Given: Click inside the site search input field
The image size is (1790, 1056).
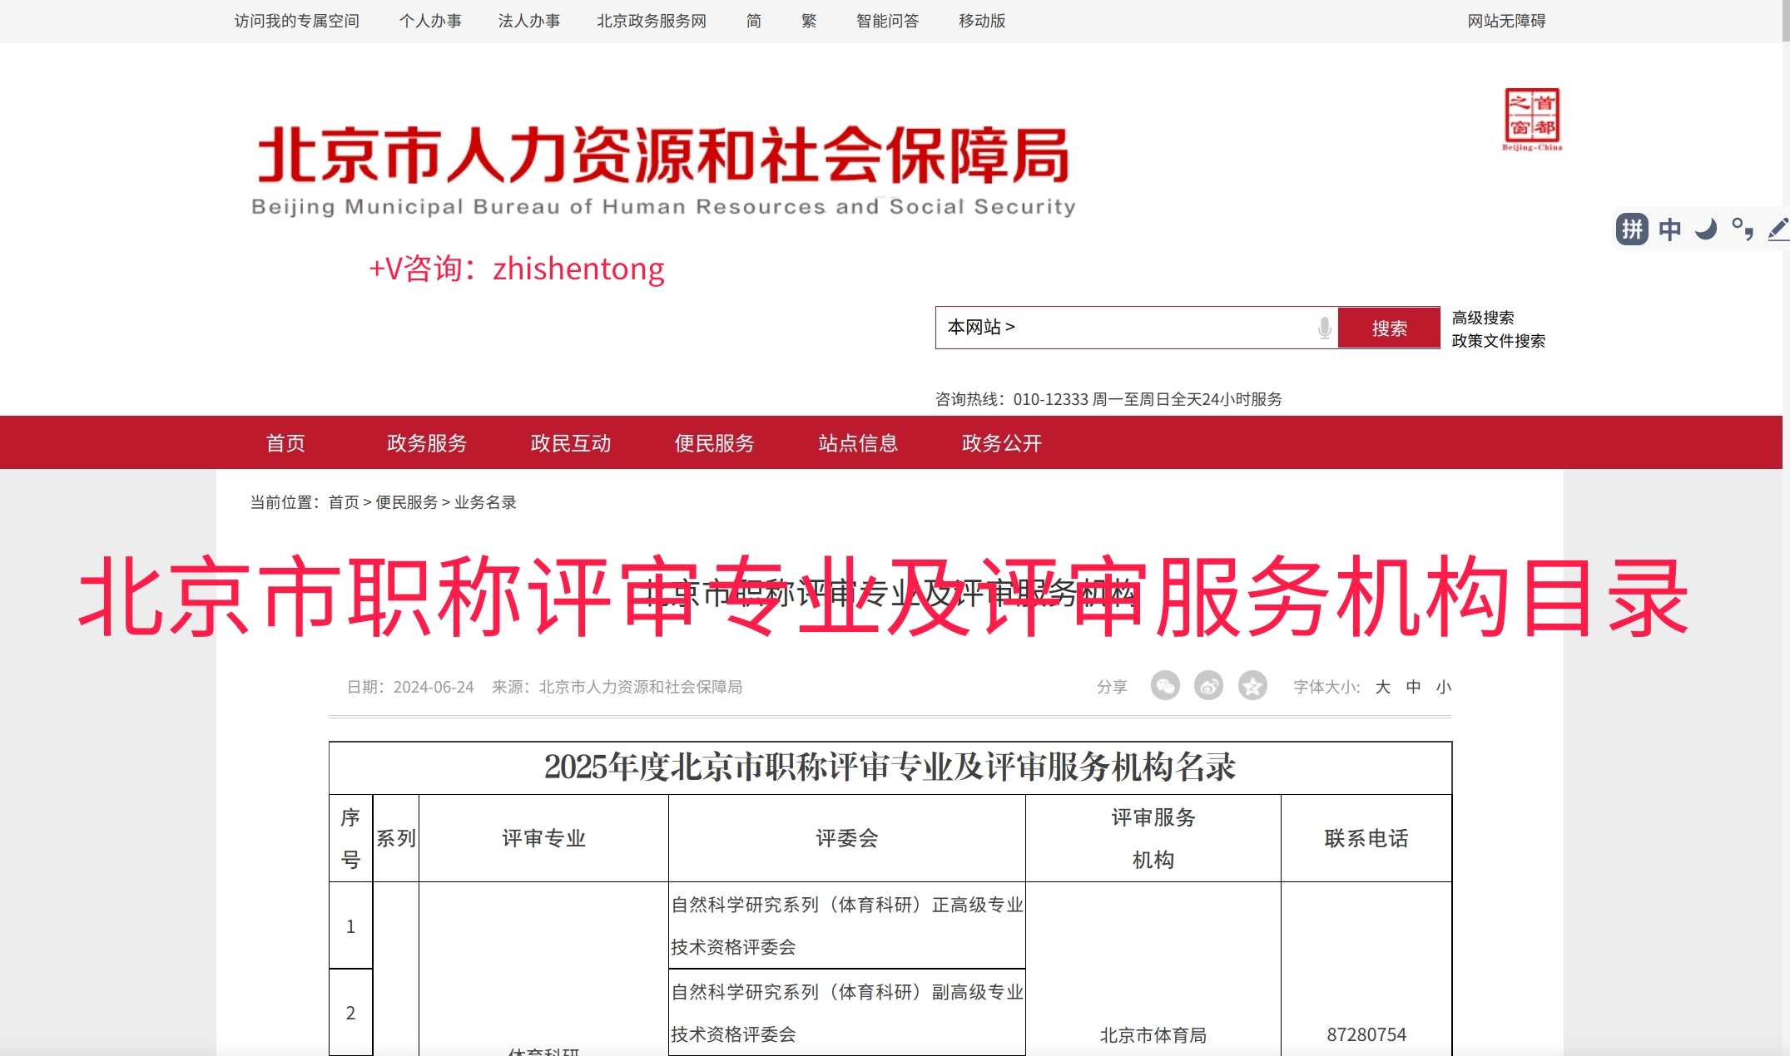Looking at the screenshot, I should pyautogui.click(x=1165, y=328).
